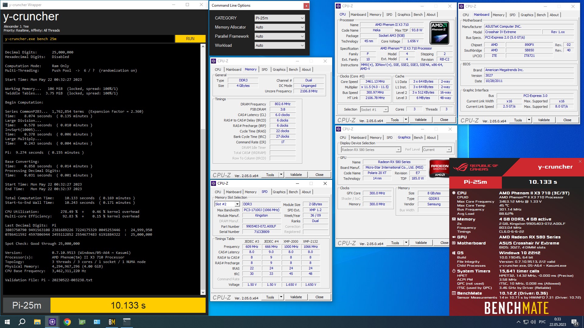Click the volume speaker tray icon
The width and height of the screenshot is (584, 328).
click(x=533, y=322)
